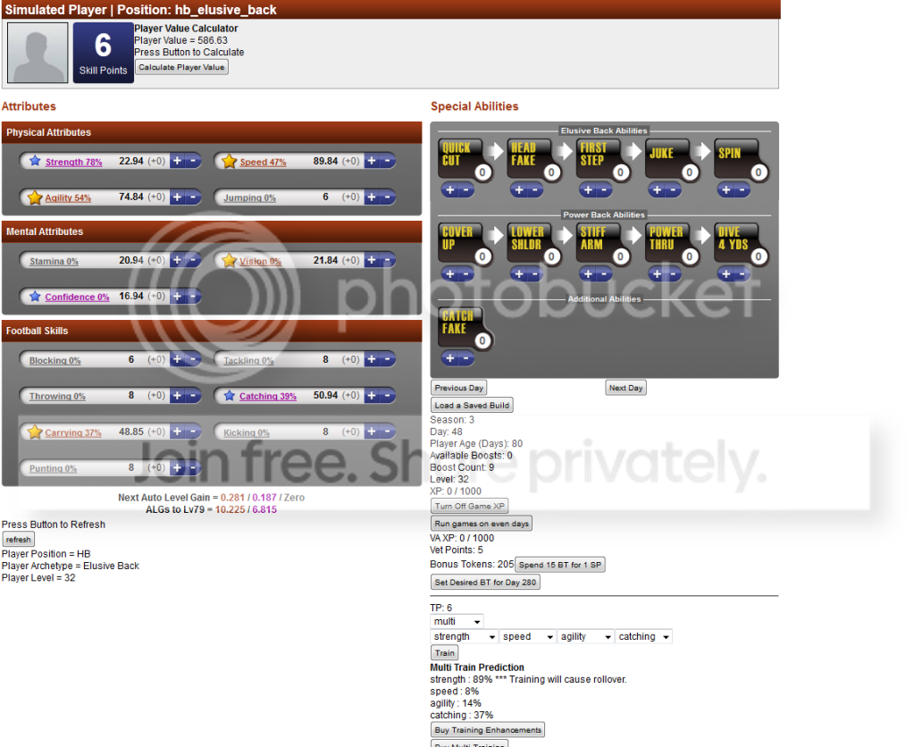
Task: Open the strength training attribute dropdown
Action: tap(464, 637)
